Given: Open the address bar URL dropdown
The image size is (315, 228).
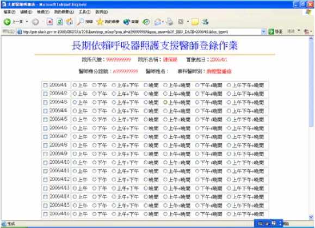Looking at the screenshot, I should [263, 32].
